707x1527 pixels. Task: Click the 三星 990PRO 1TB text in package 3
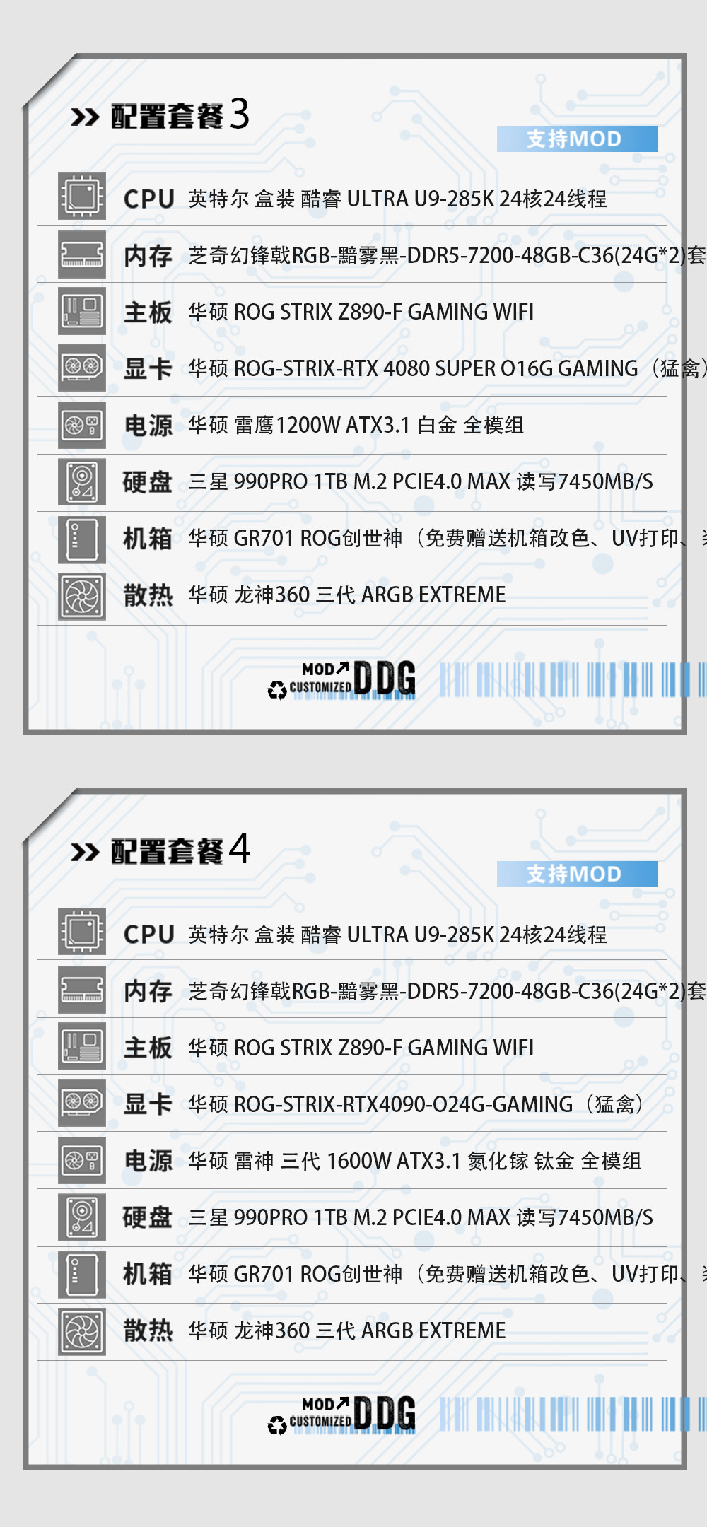pos(421,482)
